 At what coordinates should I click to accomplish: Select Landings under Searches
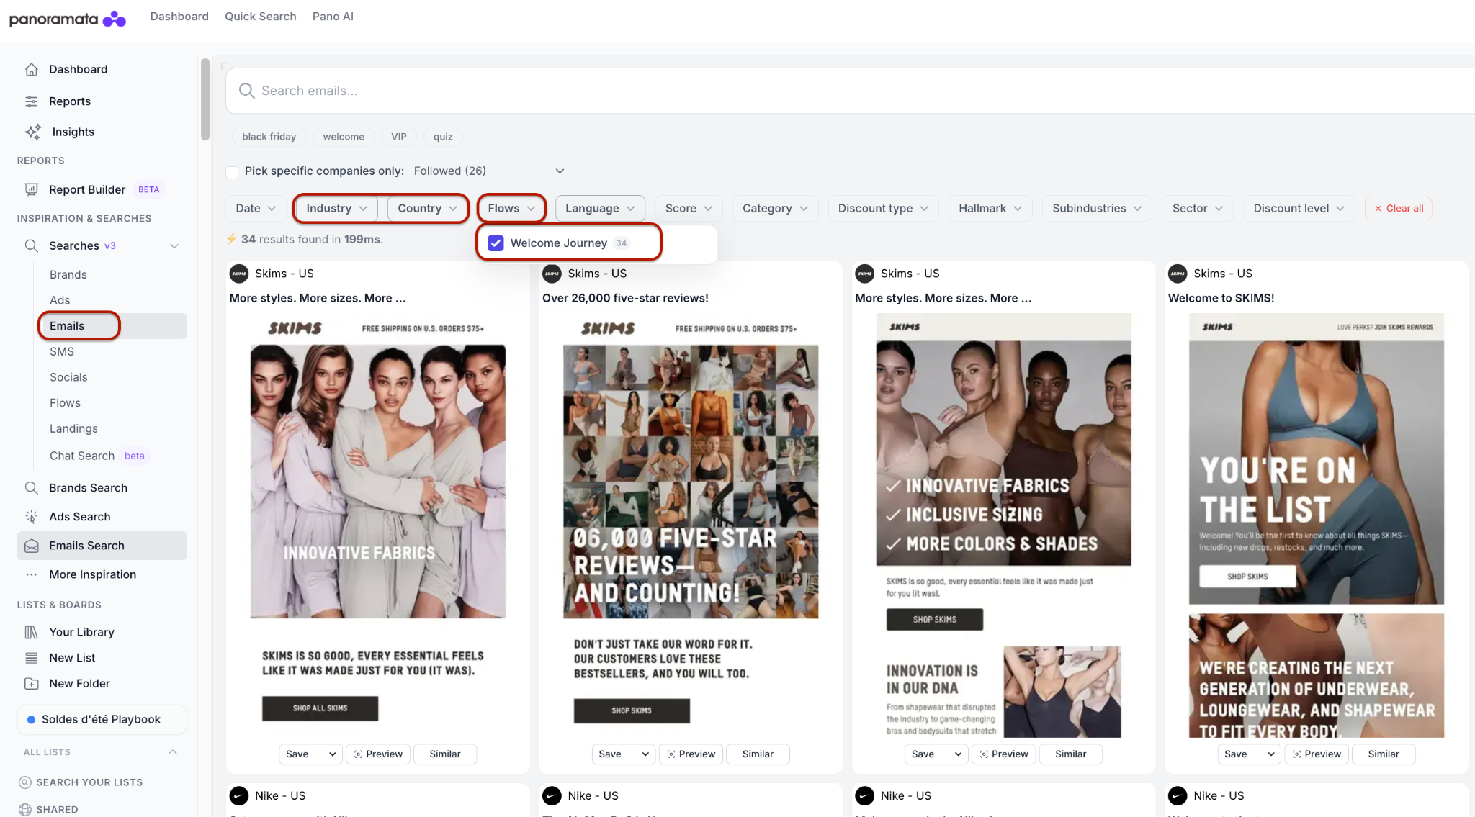(73, 429)
